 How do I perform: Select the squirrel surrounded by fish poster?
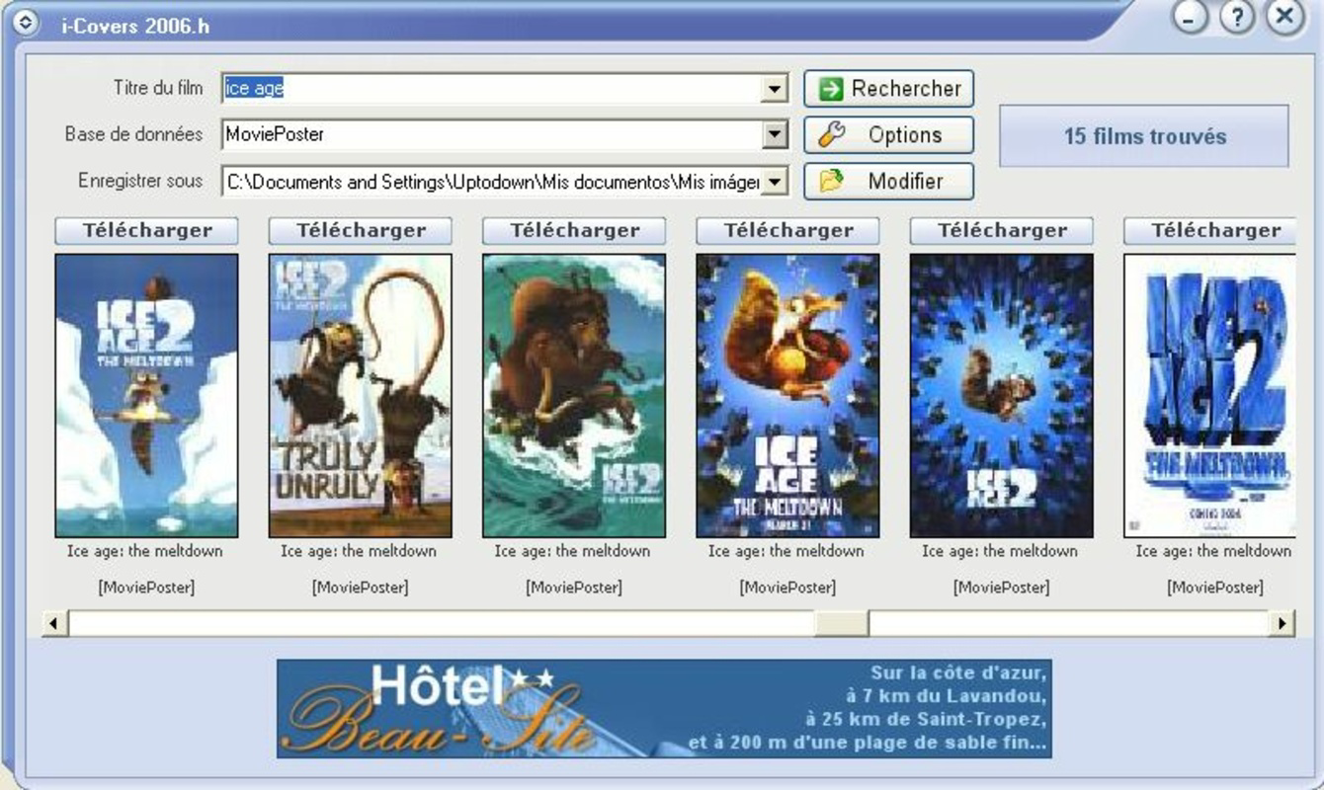point(1002,396)
